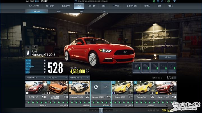Click the 7 / 30 owned car count

[x=169, y=78]
